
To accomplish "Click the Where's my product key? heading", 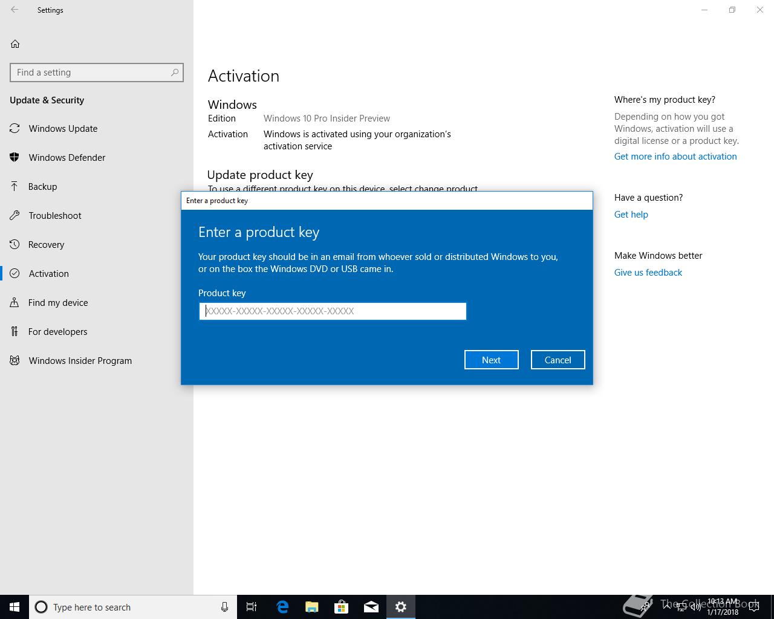I will pos(665,99).
